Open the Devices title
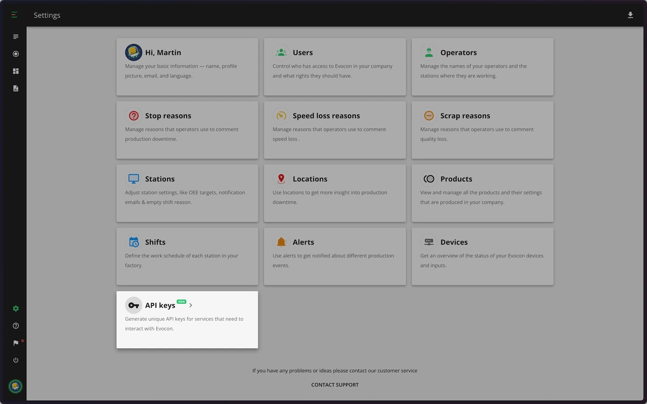Image resolution: width=647 pixels, height=404 pixels. click(x=454, y=242)
